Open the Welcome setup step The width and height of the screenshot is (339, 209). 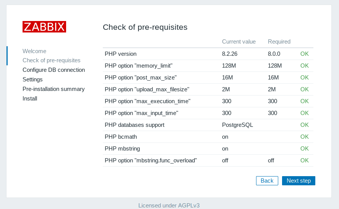coord(34,51)
